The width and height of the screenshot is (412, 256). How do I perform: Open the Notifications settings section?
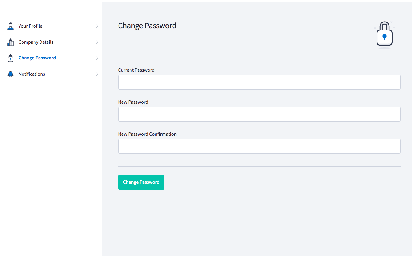pos(31,74)
